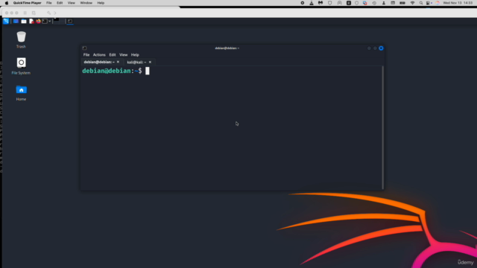The height and width of the screenshot is (268, 477).
Task: Close the kali@kali terminal tab
Action: click(x=150, y=63)
